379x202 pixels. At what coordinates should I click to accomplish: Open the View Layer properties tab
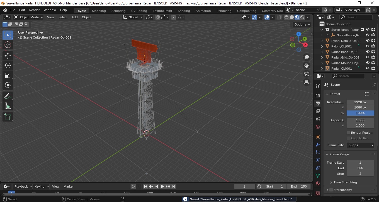317,111
